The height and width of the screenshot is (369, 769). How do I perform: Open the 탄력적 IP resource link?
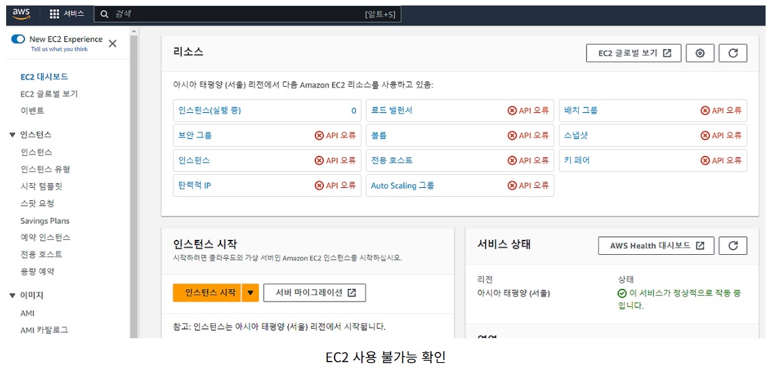click(194, 186)
